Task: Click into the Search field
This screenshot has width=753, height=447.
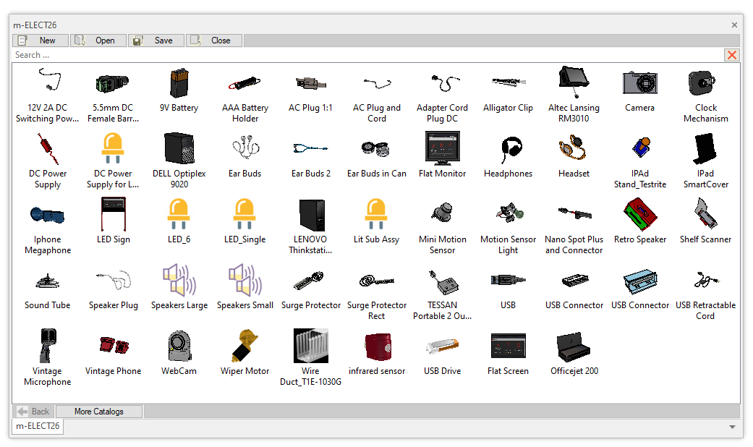Action: pyautogui.click(x=362, y=55)
